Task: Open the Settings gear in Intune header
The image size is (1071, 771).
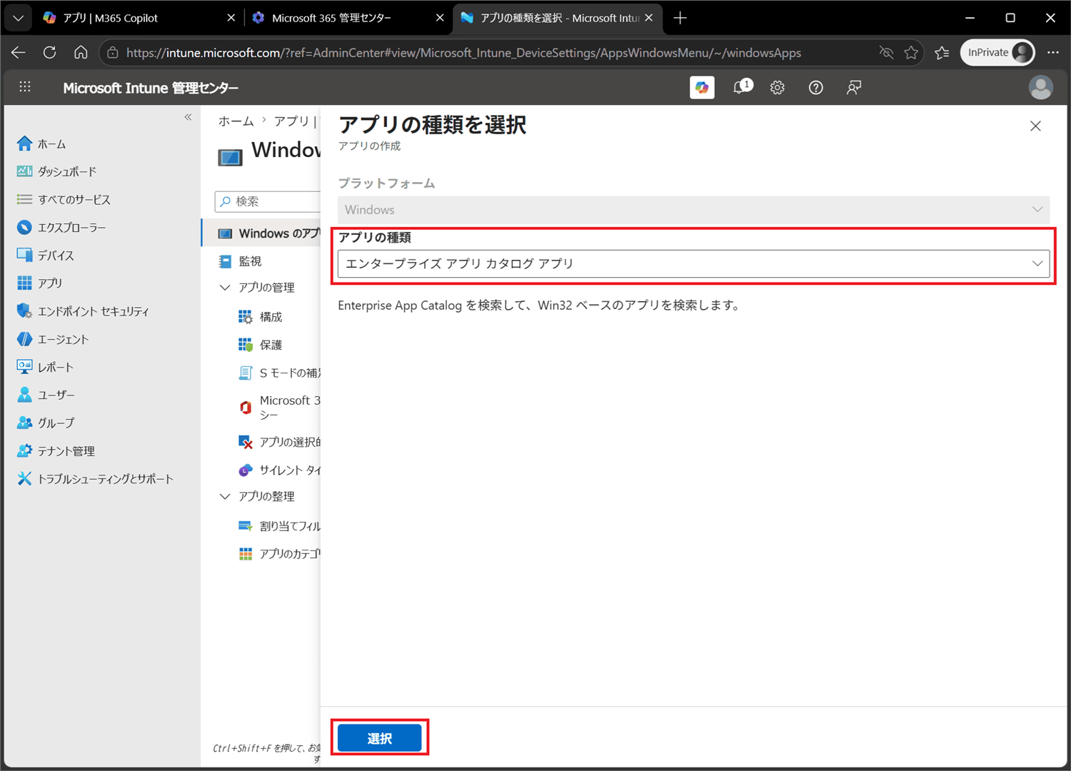Action: [778, 87]
